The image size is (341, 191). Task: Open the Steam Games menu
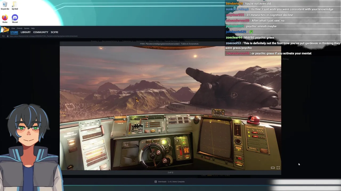27,28
